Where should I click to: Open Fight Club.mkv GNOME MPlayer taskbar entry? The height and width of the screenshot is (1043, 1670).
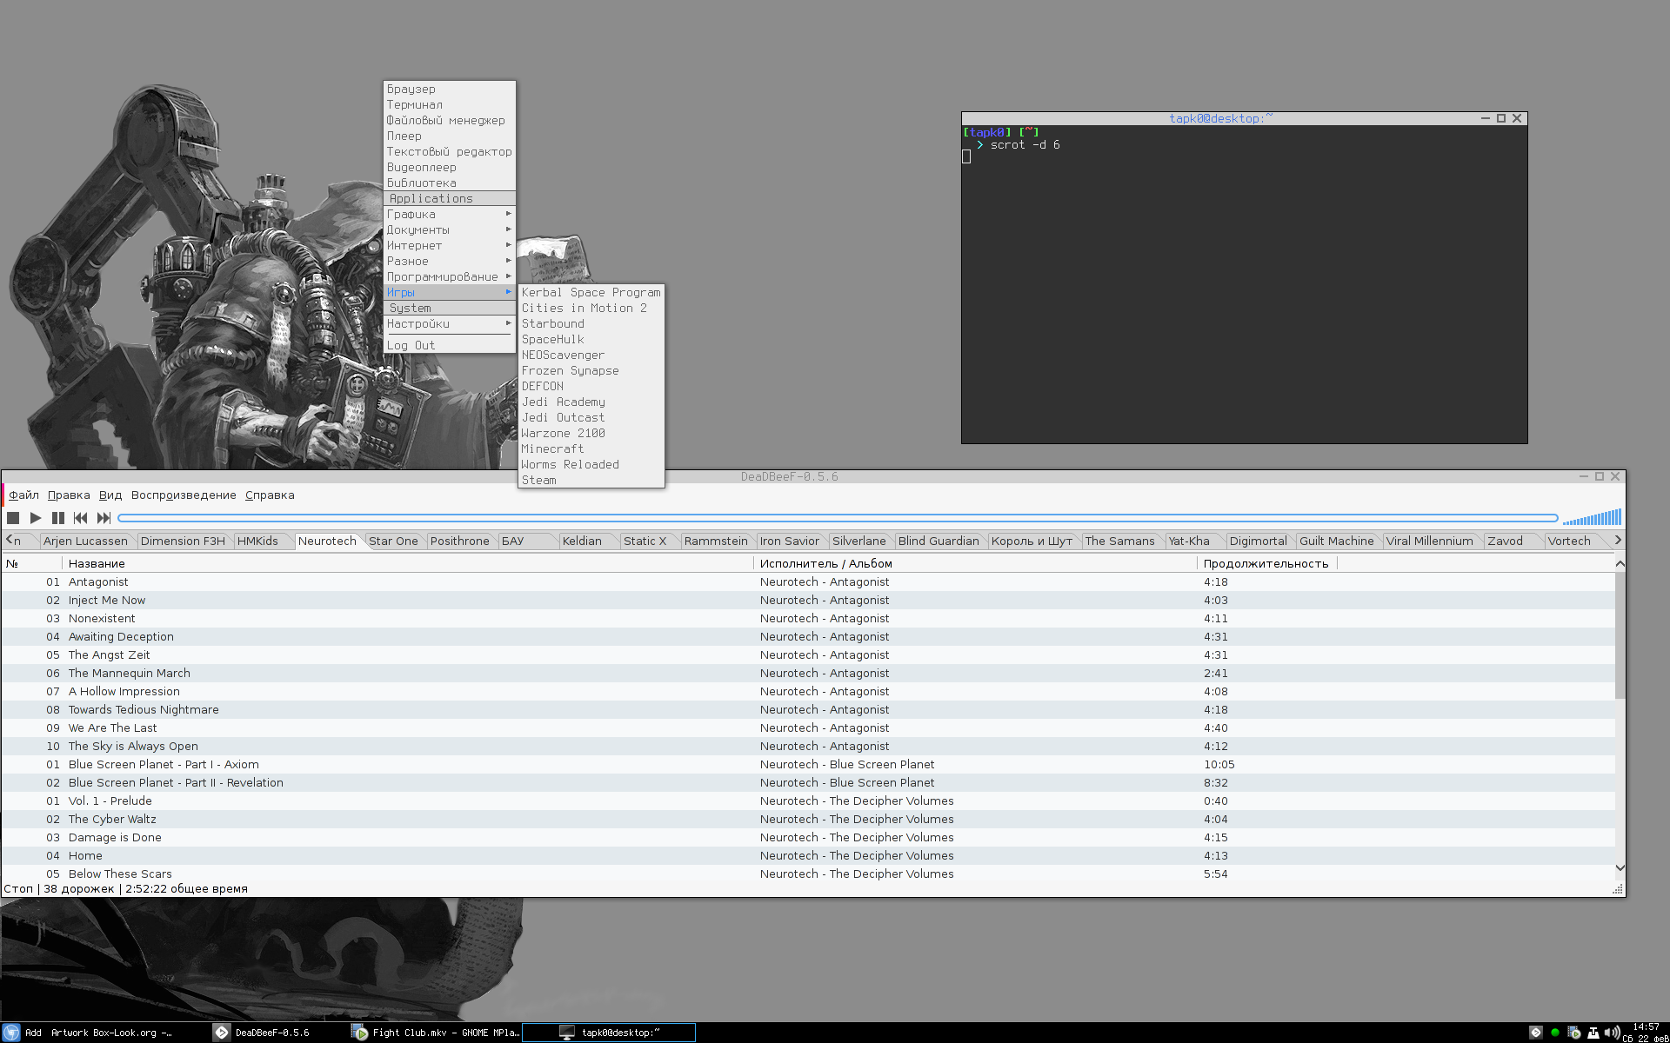435,1033
